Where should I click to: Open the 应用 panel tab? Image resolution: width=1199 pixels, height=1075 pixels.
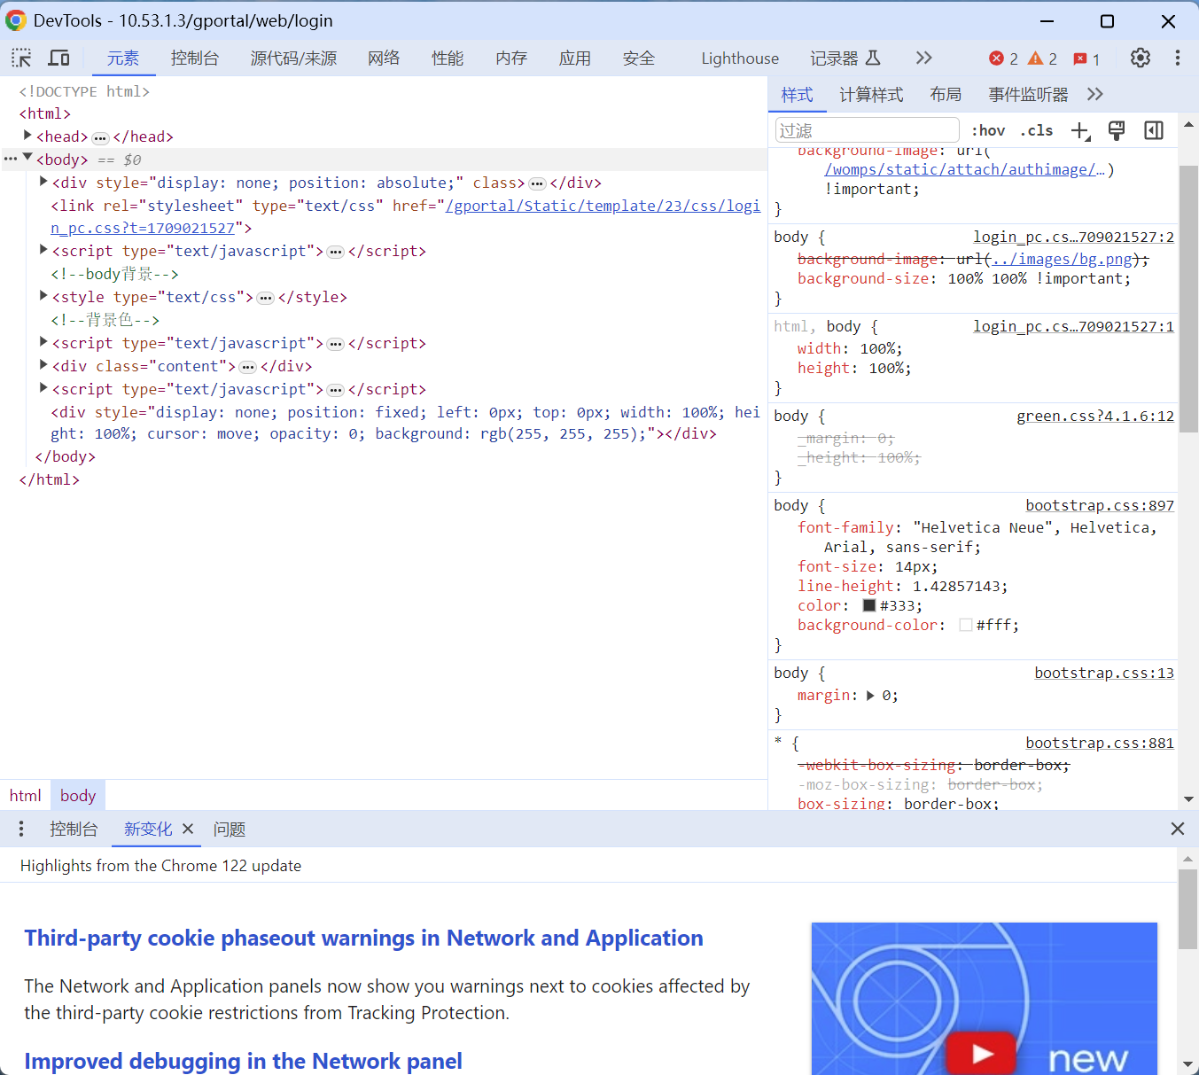point(575,58)
